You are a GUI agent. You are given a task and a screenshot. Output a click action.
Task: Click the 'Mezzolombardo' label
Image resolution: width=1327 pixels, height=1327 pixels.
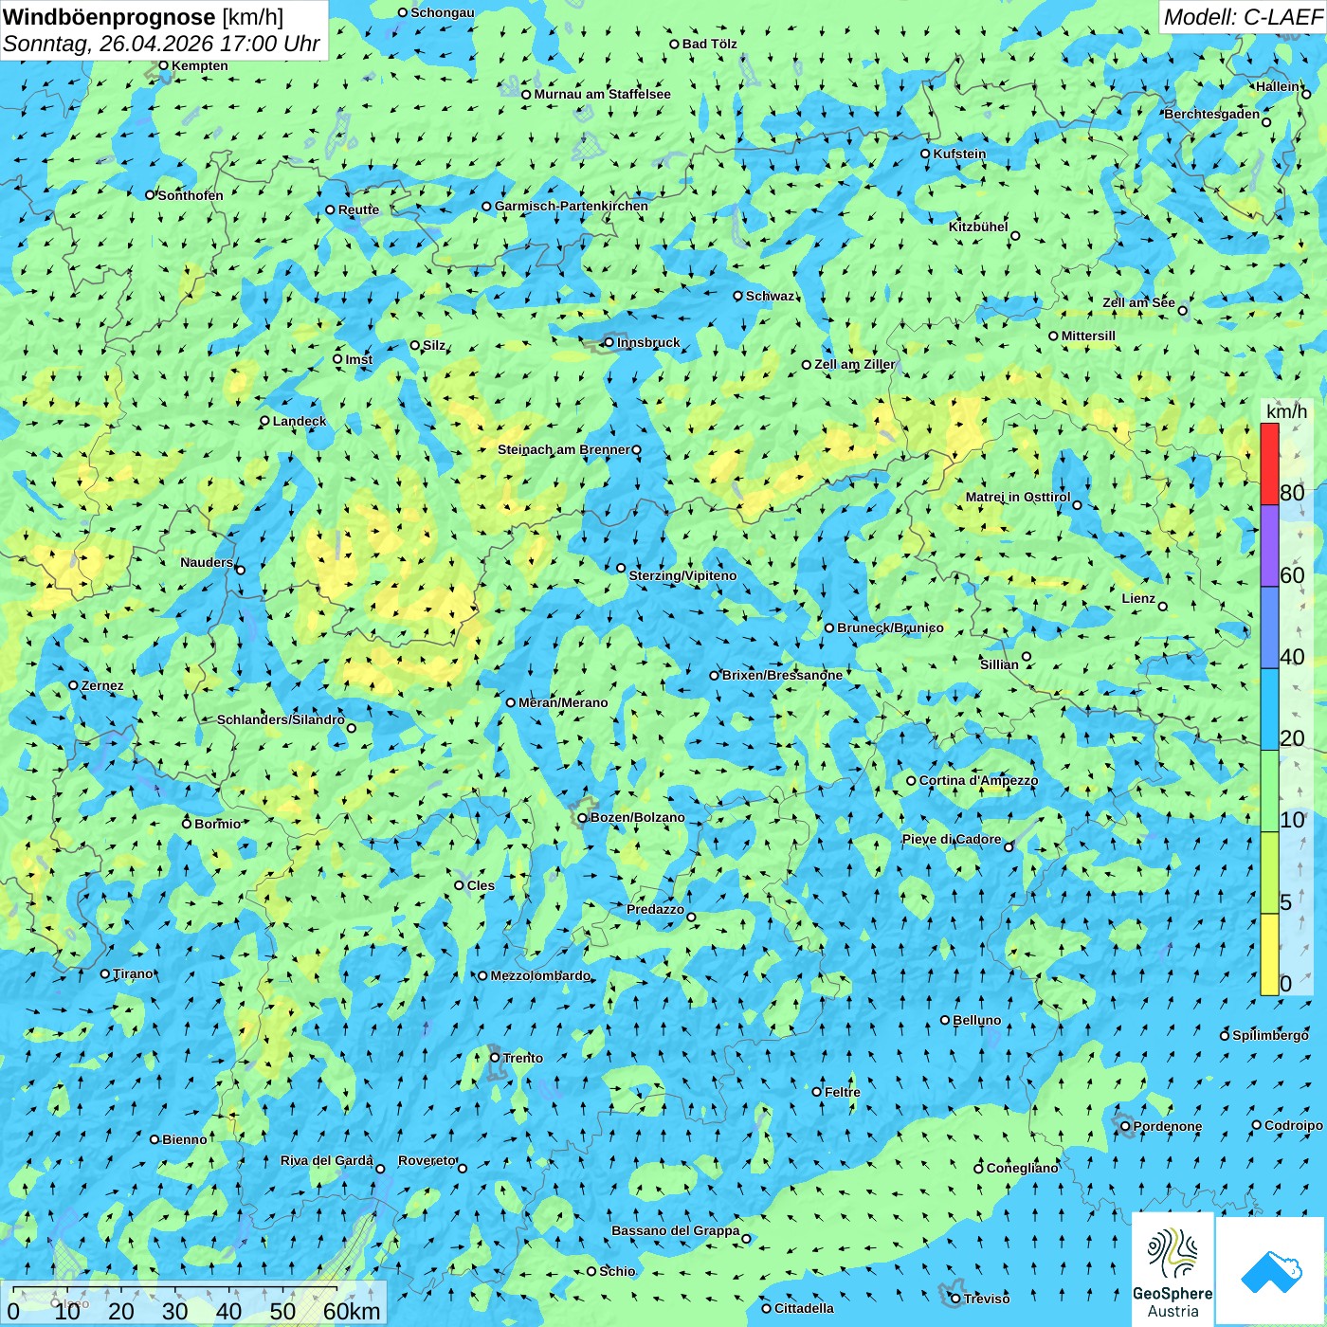pos(540,975)
